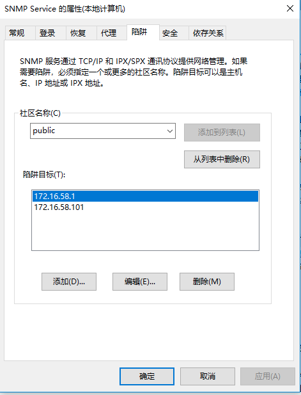This screenshot has height=395, width=301.
Task: Click the 添加(D)... button
Action: click(x=69, y=282)
